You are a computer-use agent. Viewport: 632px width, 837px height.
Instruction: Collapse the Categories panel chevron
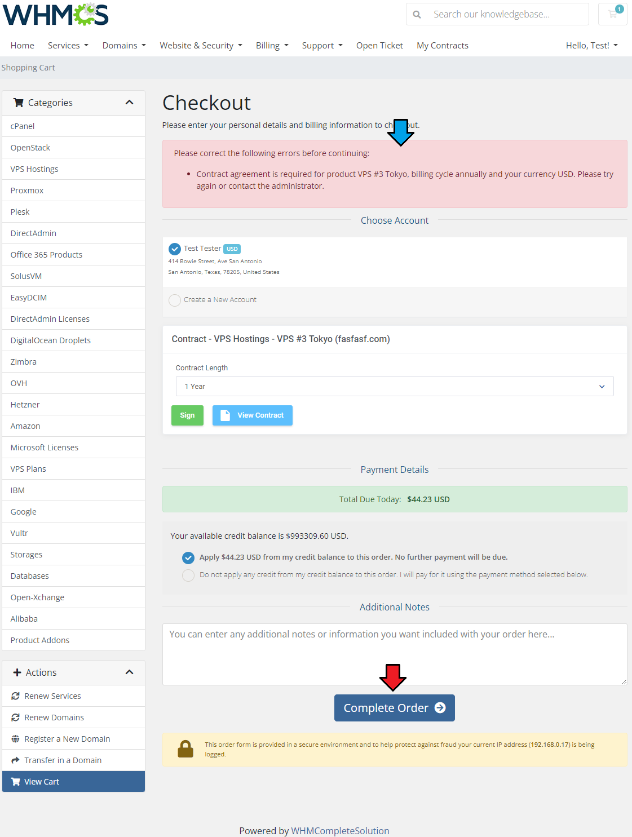click(129, 103)
